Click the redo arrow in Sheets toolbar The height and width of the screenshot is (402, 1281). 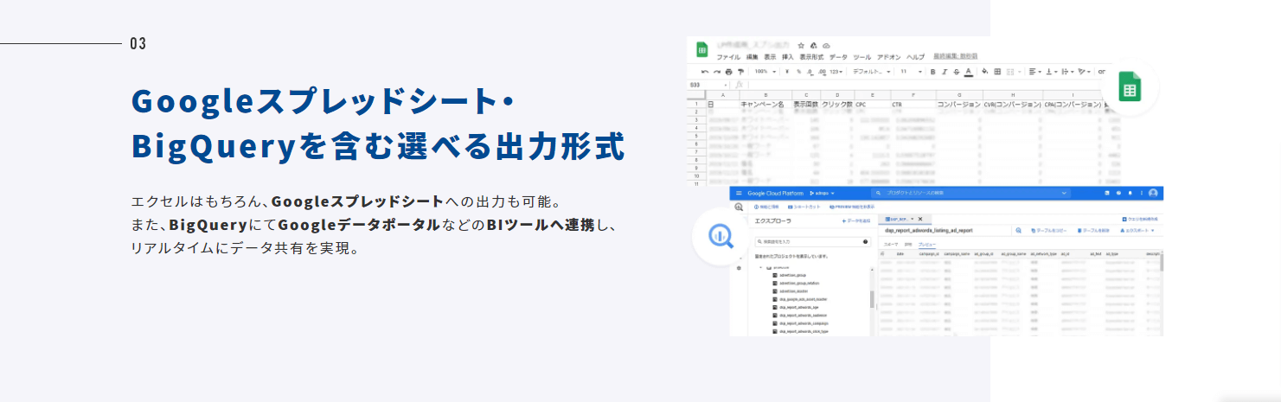click(x=717, y=72)
